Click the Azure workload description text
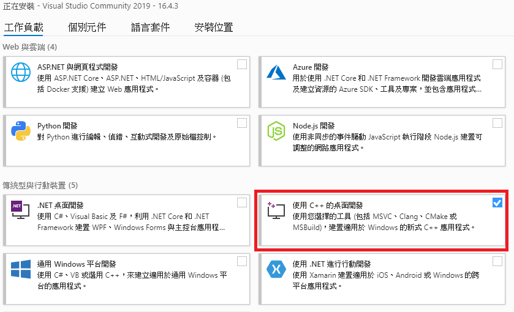The image size is (514, 312). (387, 84)
